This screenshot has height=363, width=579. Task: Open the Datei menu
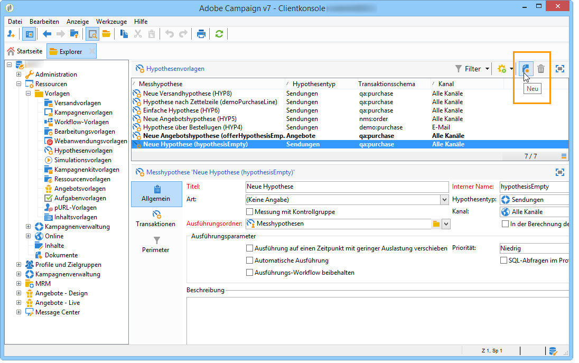pyautogui.click(x=15, y=22)
